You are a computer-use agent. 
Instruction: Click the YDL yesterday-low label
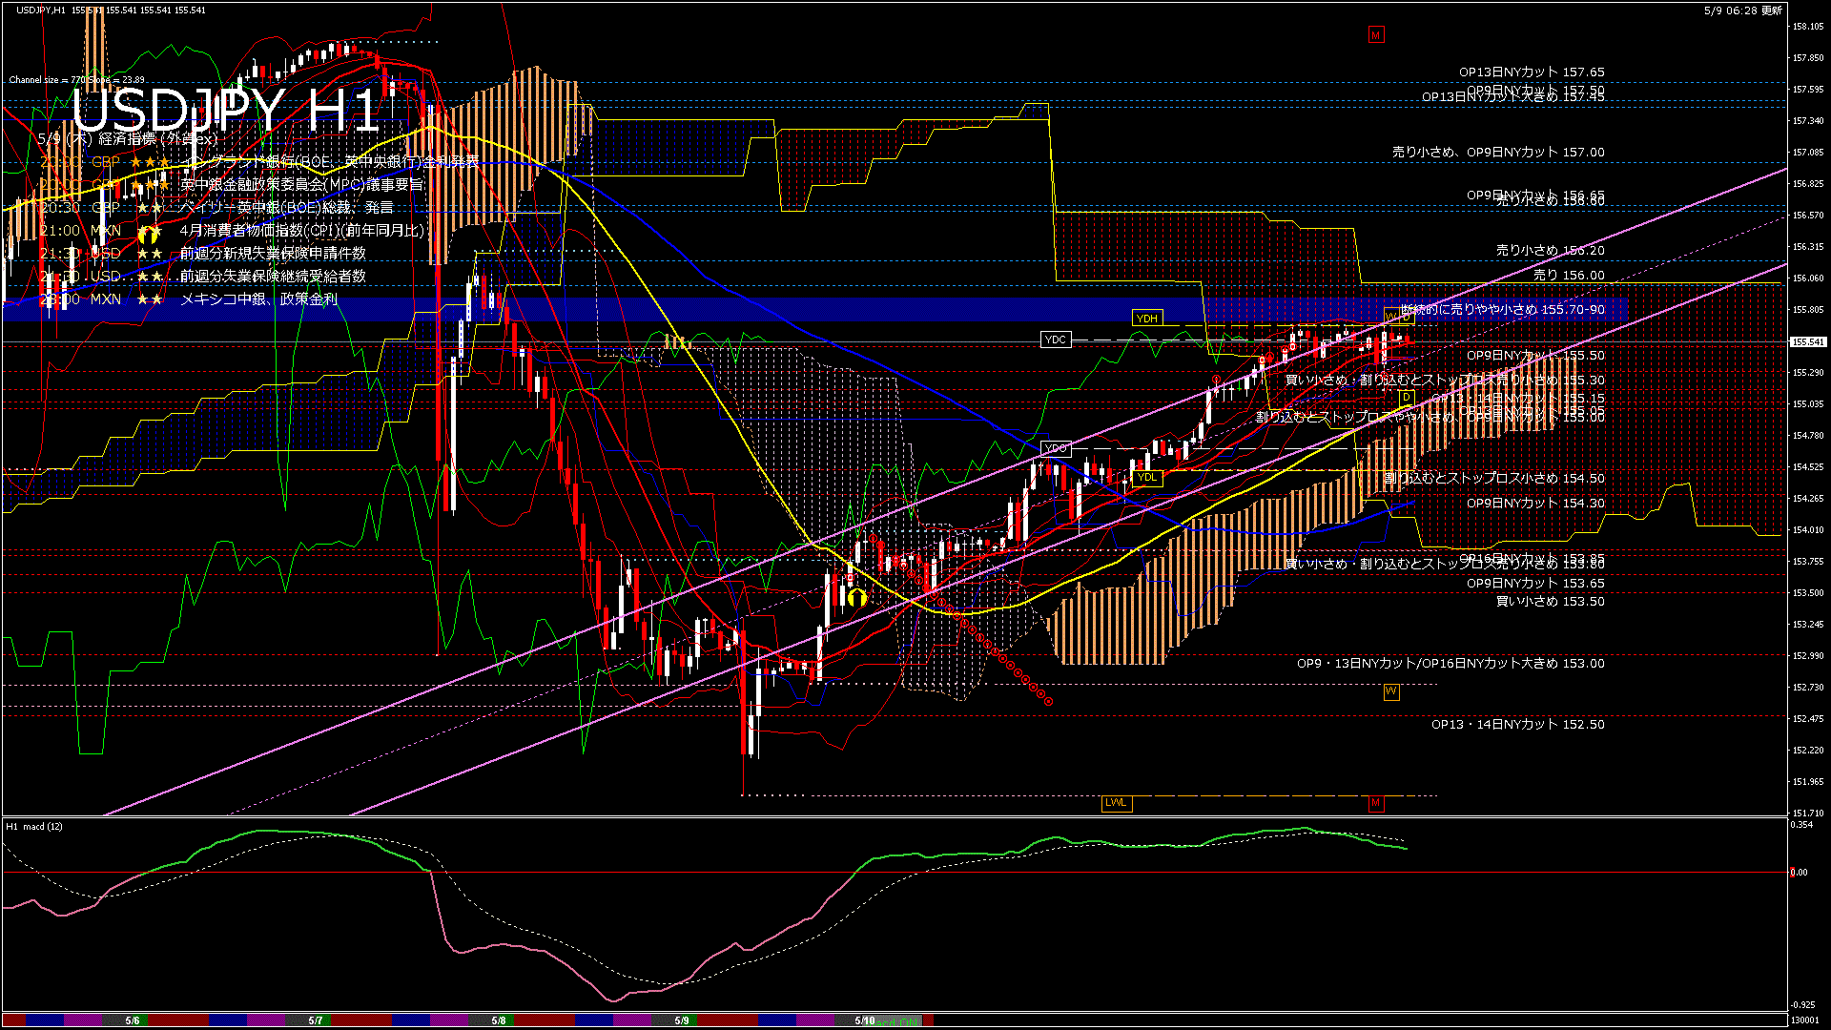pos(1146,478)
